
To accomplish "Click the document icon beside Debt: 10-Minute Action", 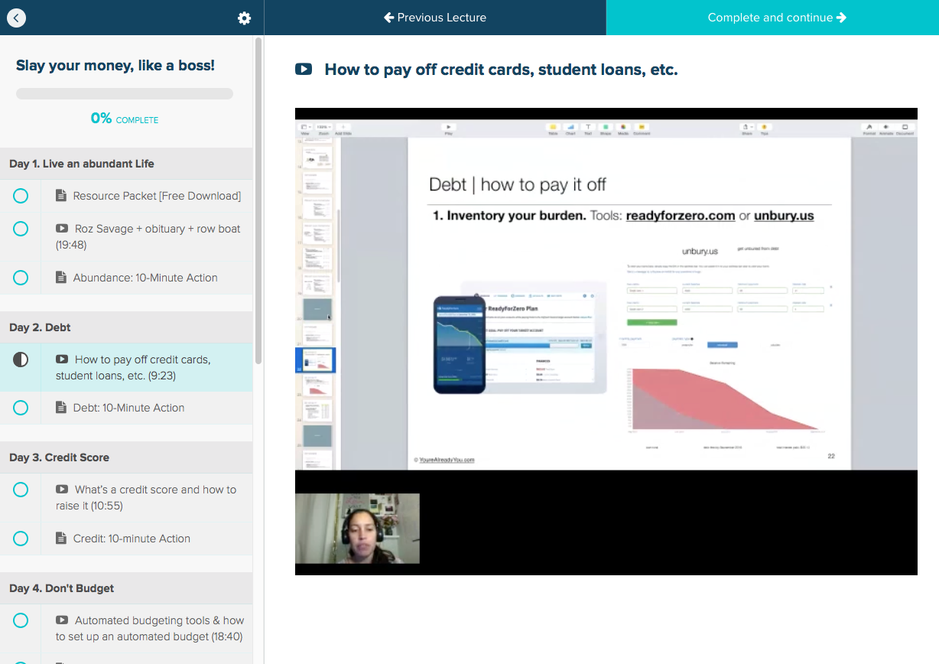I will [x=61, y=408].
